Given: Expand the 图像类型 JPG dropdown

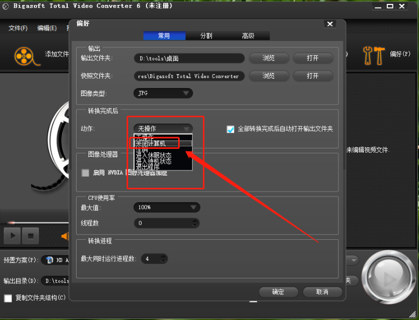Looking at the screenshot, I should coord(163,94).
